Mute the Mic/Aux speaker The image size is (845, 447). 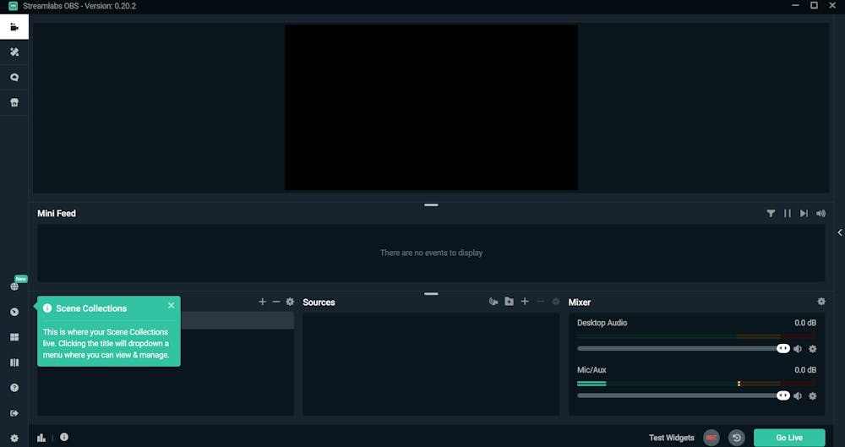(x=798, y=395)
